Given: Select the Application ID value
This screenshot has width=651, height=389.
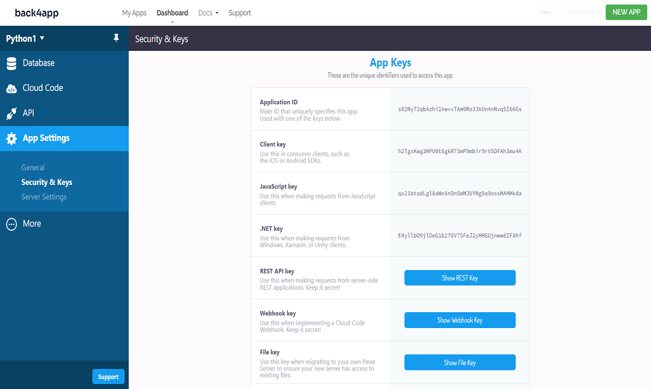Looking at the screenshot, I should 460,109.
